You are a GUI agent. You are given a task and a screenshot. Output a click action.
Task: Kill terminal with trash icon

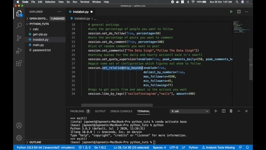pos(231,111)
